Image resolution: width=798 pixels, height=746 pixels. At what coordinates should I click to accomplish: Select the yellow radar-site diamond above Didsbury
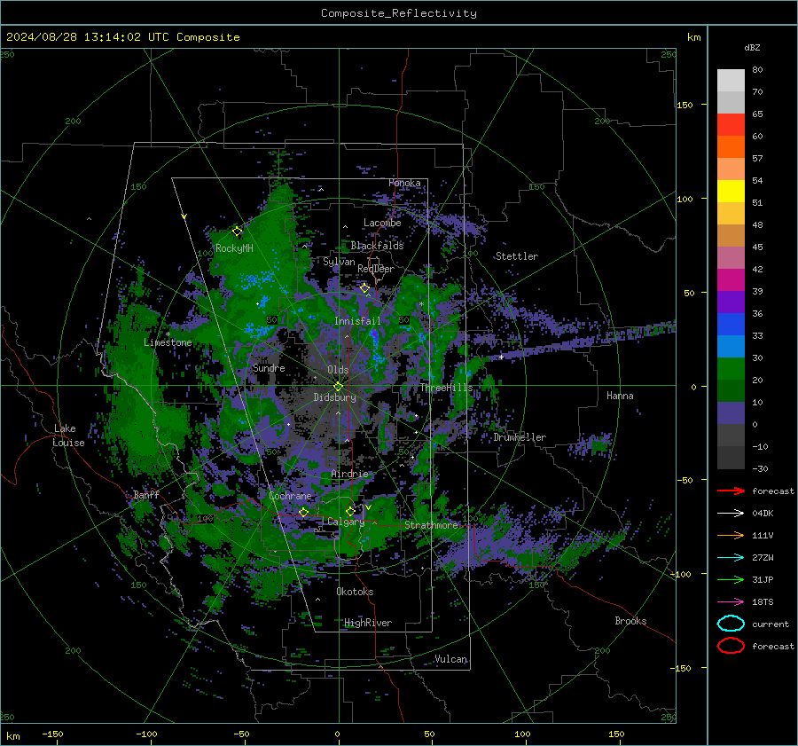click(x=338, y=387)
